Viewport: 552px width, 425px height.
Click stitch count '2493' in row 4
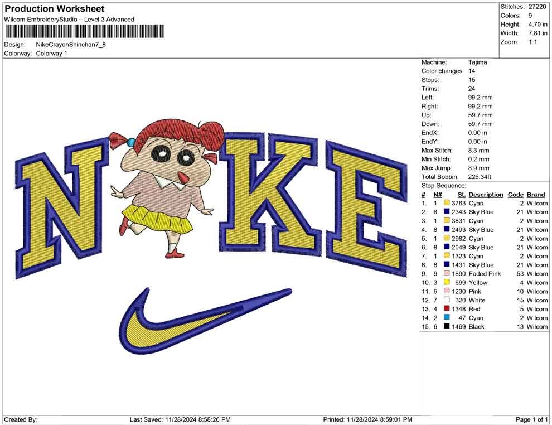[459, 230]
